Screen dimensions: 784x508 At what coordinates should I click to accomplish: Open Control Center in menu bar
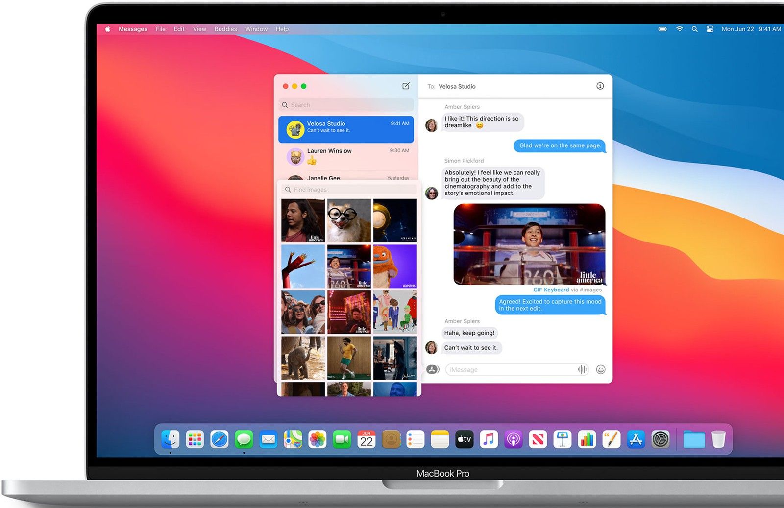pos(710,29)
